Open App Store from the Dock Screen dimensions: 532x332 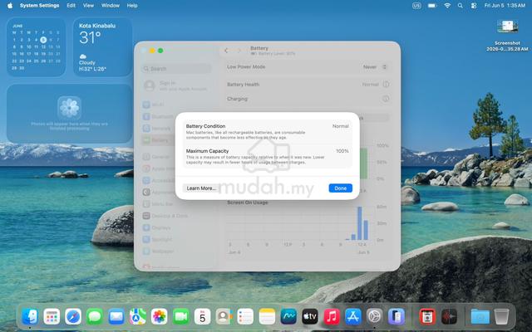353,317
